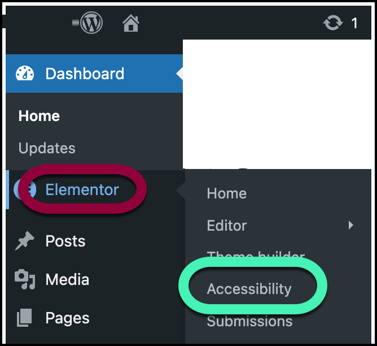Click the Pages stacked sheets icon
This screenshot has height=346, width=377.
pyautogui.click(x=25, y=318)
